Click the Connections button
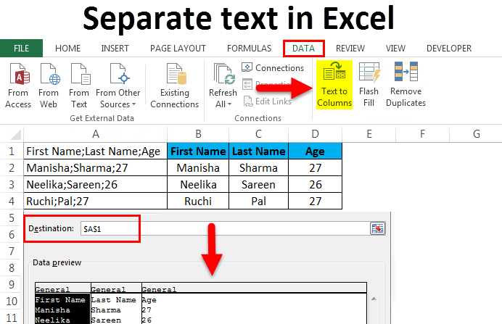Screen dimensions: 502x324 273,68
